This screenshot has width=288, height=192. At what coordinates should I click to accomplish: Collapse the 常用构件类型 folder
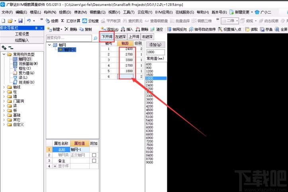tap(4, 55)
